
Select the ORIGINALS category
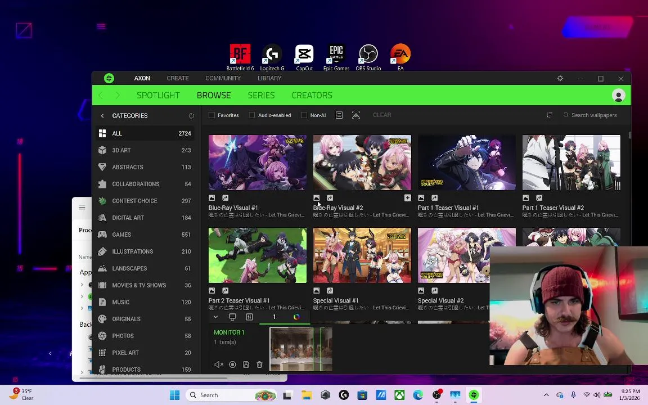point(145,319)
